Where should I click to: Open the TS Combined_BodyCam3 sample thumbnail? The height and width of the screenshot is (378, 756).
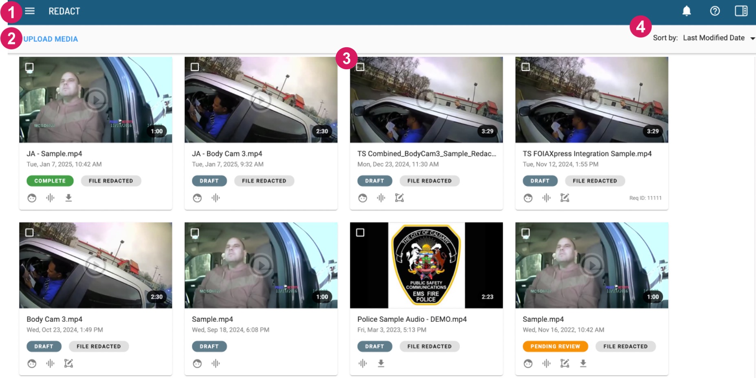point(426,100)
